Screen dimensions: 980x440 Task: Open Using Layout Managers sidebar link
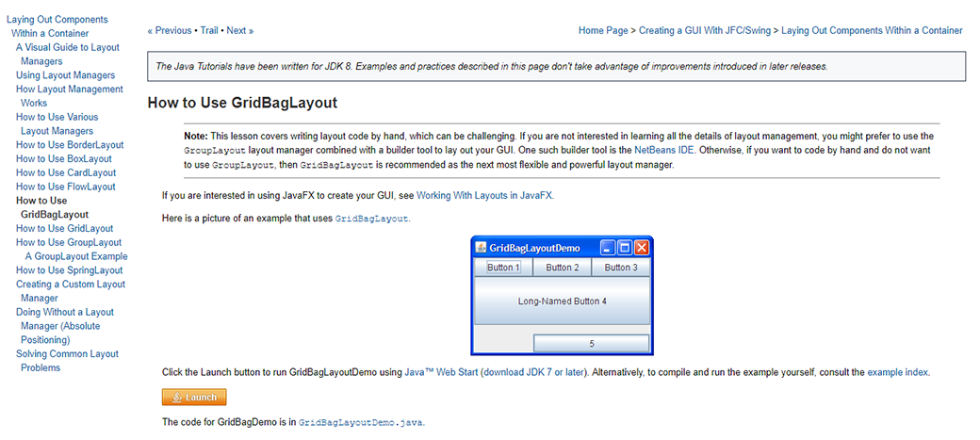(x=65, y=75)
